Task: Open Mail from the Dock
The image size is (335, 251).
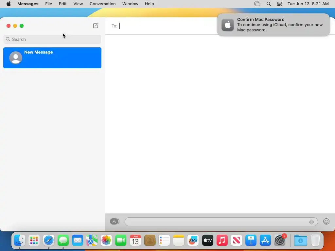Action: pyautogui.click(x=77, y=240)
